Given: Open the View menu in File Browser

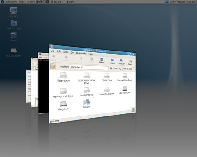Looking at the screenshot, I should click(66, 52).
